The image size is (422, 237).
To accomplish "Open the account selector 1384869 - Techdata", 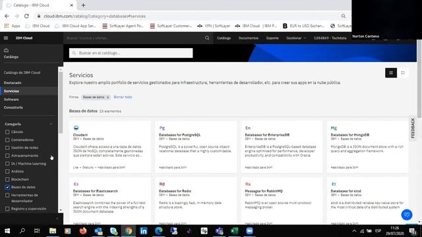I will tap(330, 38).
